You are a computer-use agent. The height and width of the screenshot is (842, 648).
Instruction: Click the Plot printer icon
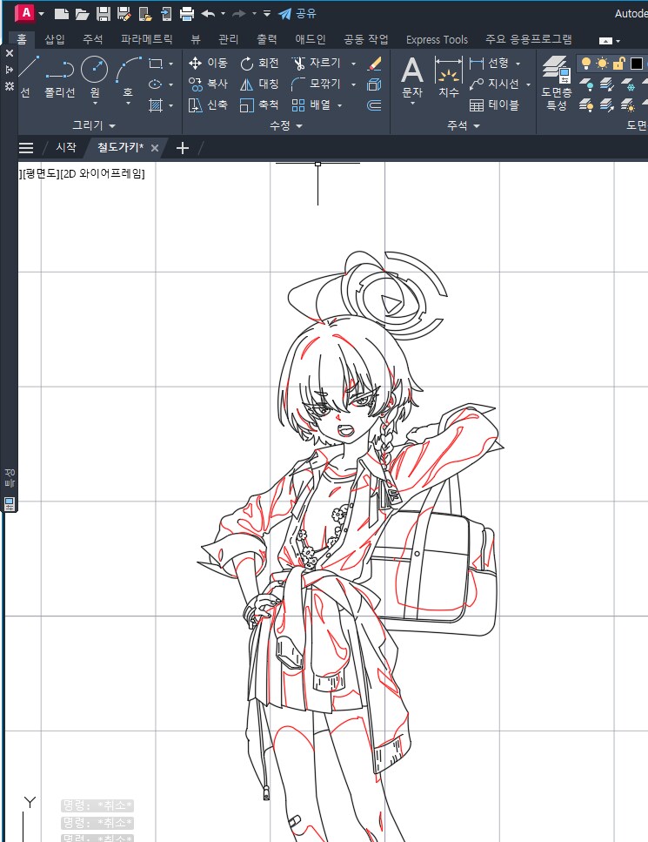[187, 13]
